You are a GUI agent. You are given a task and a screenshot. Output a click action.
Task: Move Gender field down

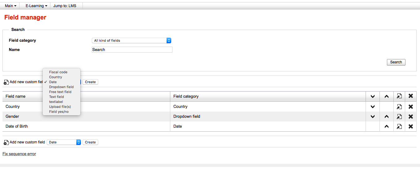tap(373, 117)
